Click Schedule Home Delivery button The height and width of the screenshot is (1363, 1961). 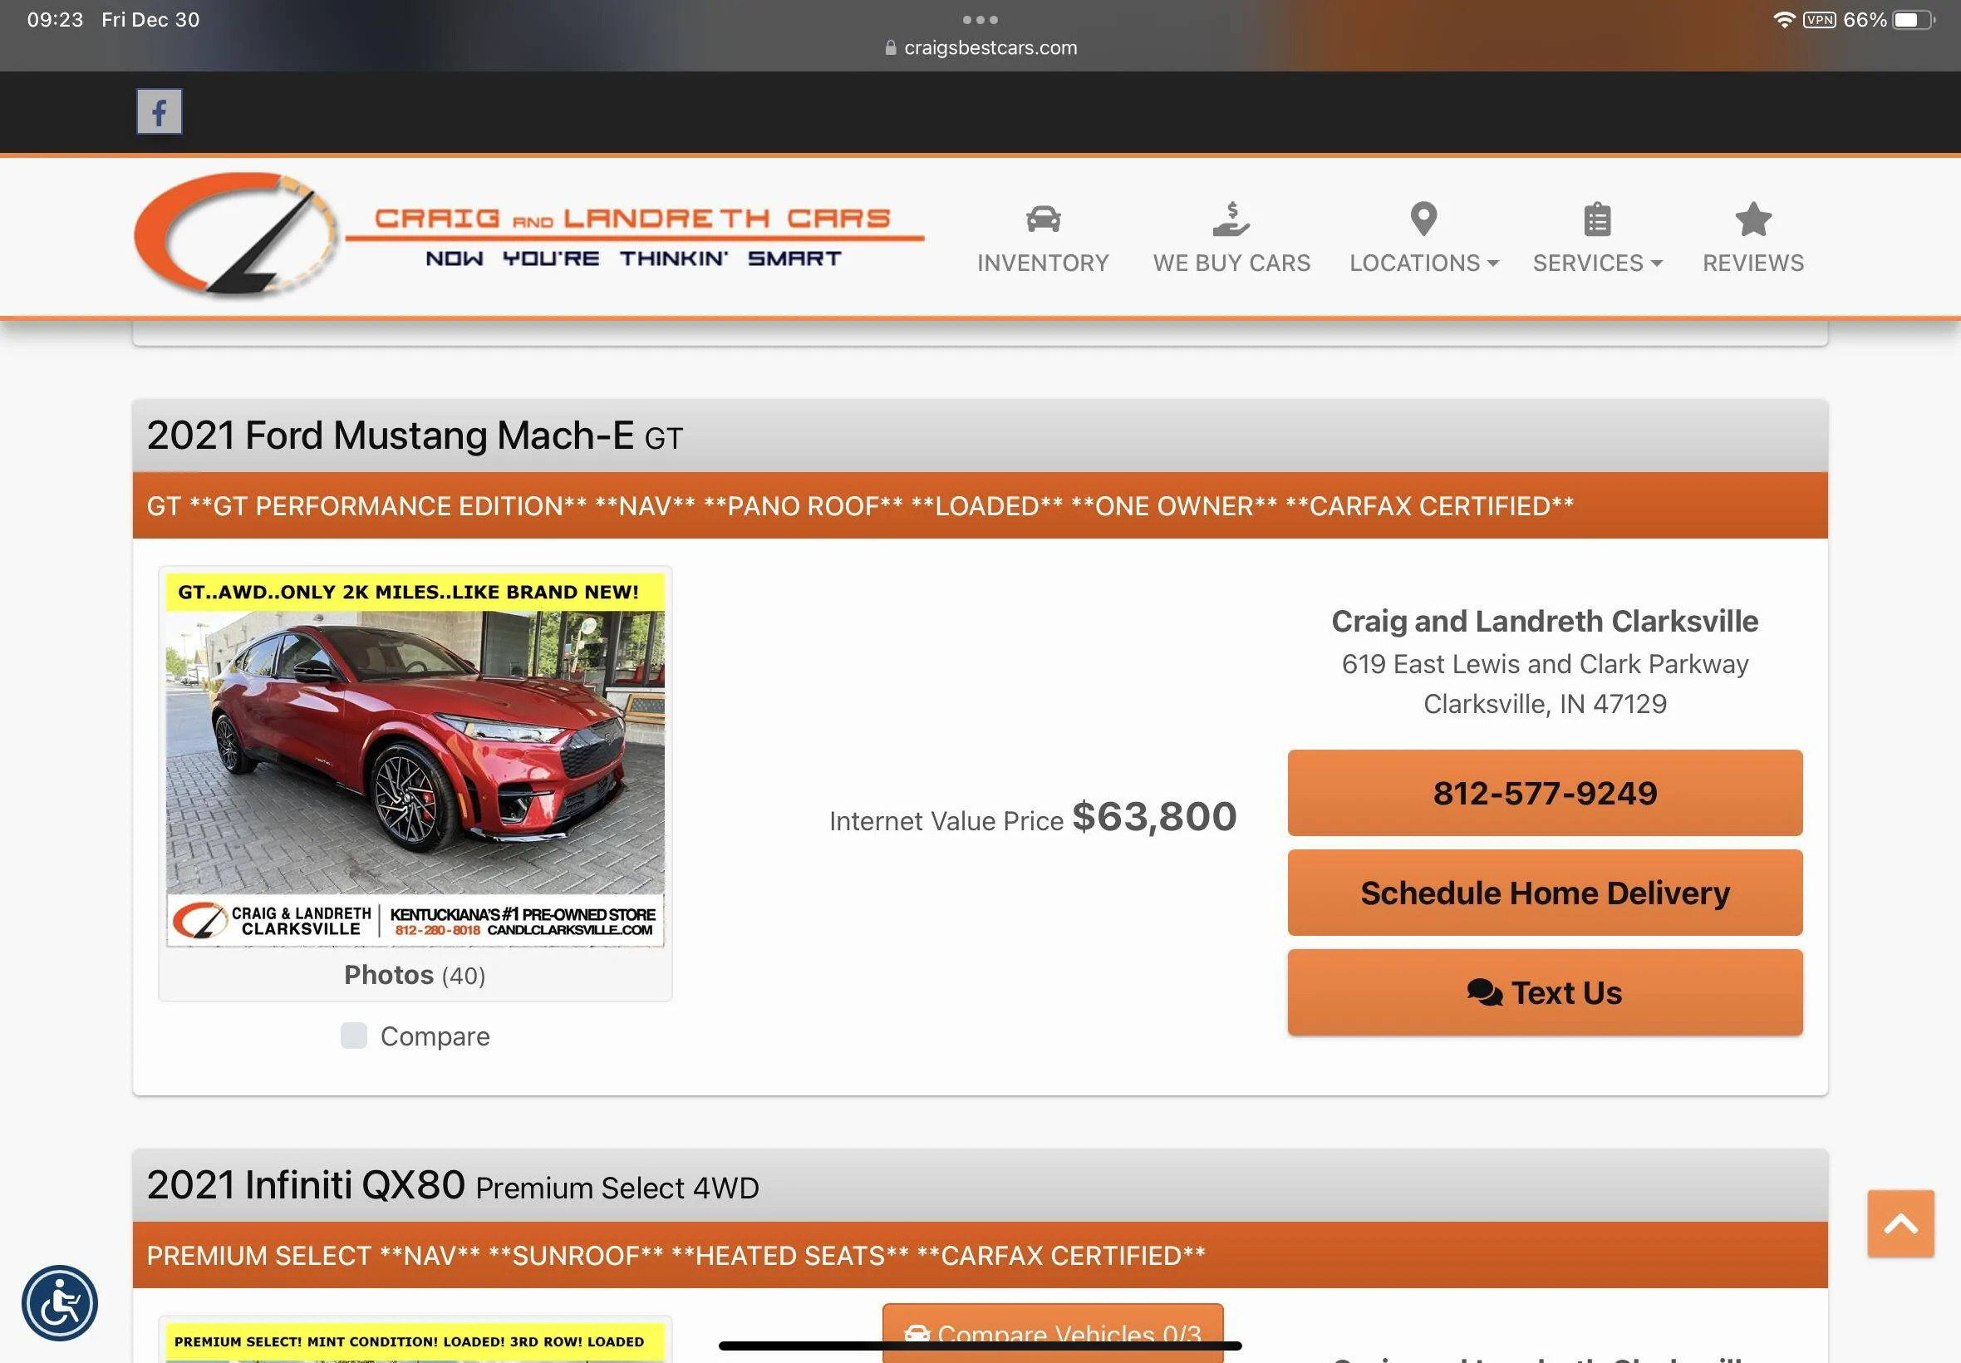[1545, 893]
